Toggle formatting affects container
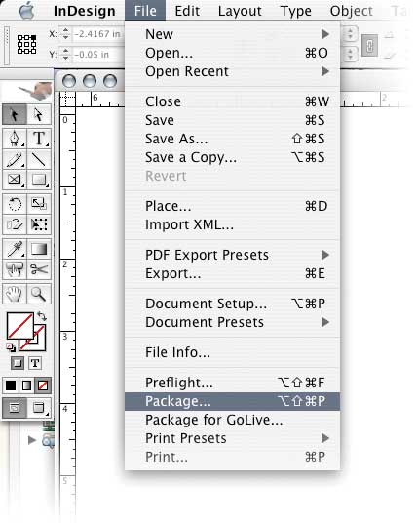 [x=18, y=363]
